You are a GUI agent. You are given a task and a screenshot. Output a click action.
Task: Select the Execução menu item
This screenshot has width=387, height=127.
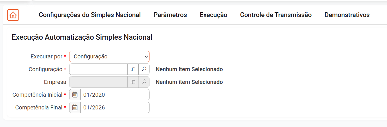(x=214, y=15)
